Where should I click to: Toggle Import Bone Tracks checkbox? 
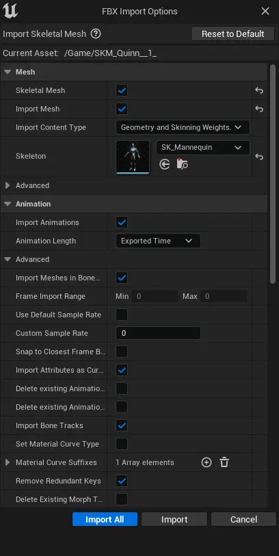tap(122, 425)
